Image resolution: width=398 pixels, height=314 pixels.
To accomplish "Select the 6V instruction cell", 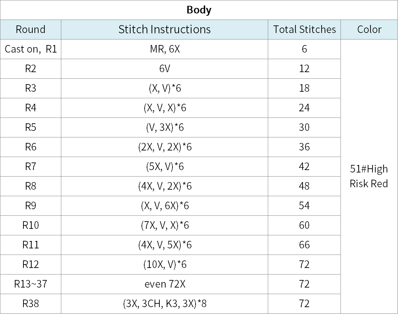I will point(165,69).
